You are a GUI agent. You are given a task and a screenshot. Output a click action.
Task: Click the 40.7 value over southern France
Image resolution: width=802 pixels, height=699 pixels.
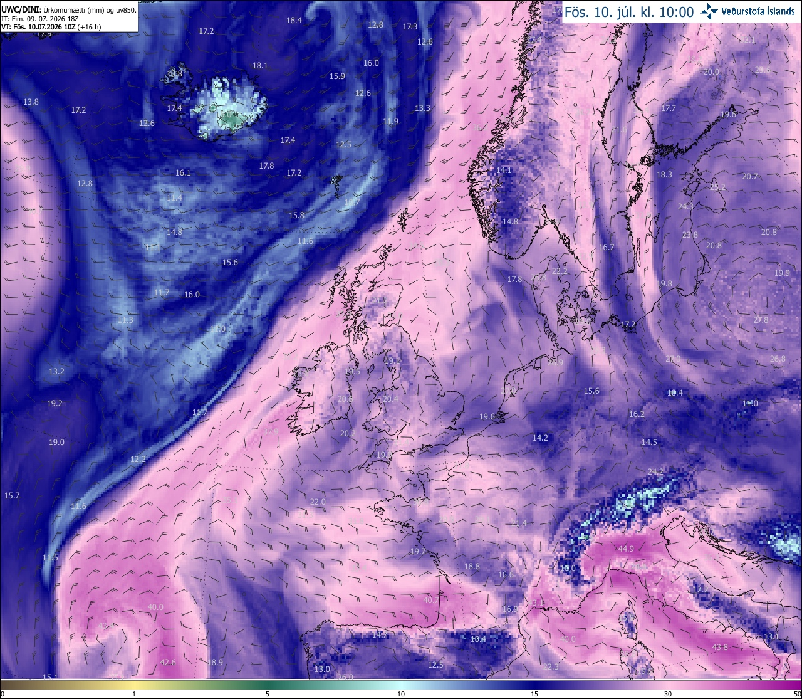click(431, 600)
